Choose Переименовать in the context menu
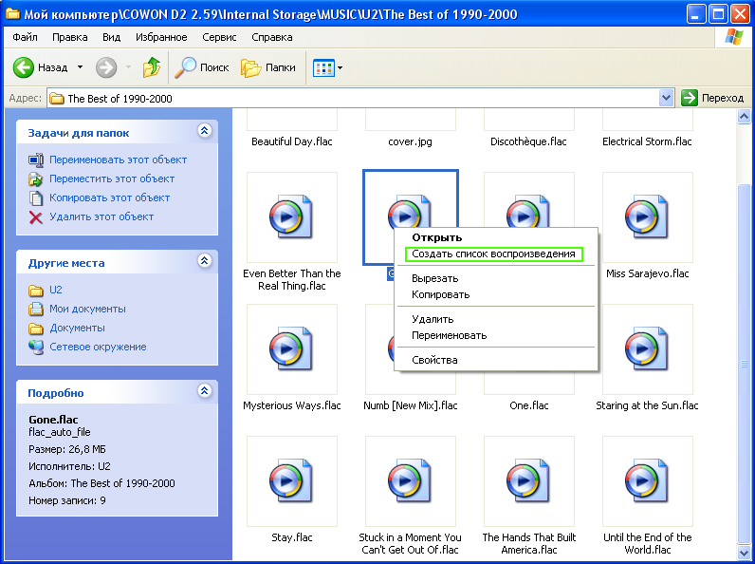The width and height of the screenshot is (755, 564). [x=496, y=335]
